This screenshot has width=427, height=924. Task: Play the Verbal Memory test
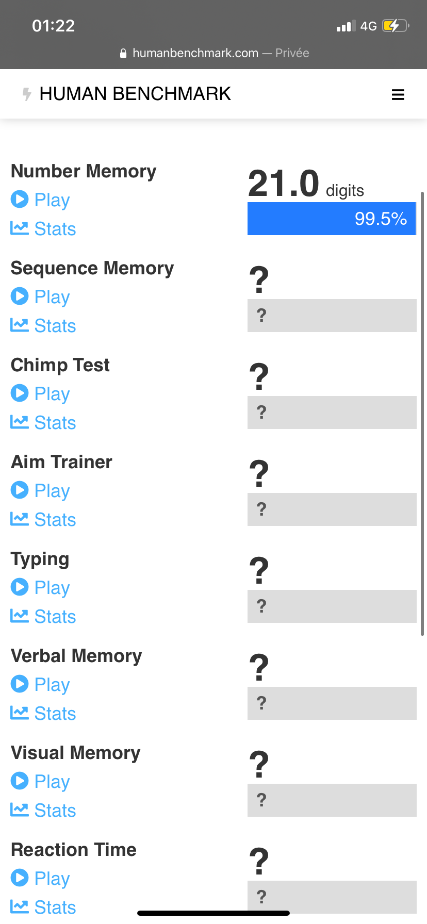[52, 685]
